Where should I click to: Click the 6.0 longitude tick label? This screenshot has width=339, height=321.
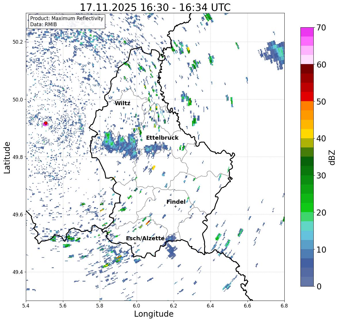tap(137, 305)
